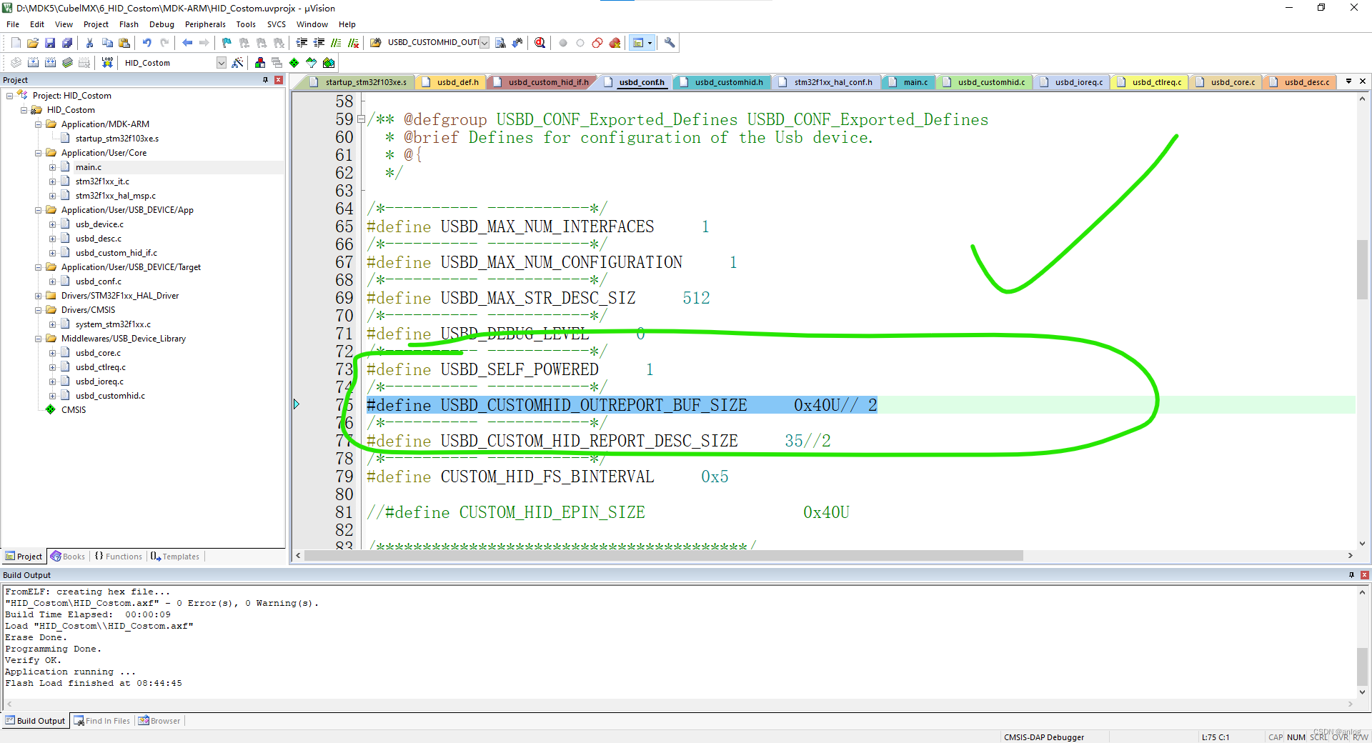Screen dimensions: 1372x743
Task: Kill all breakpoints in program
Action: point(615,42)
